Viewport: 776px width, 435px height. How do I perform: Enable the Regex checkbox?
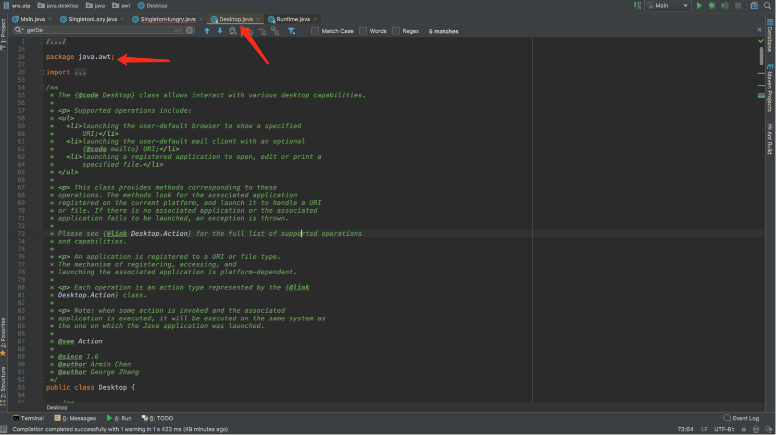point(396,31)
